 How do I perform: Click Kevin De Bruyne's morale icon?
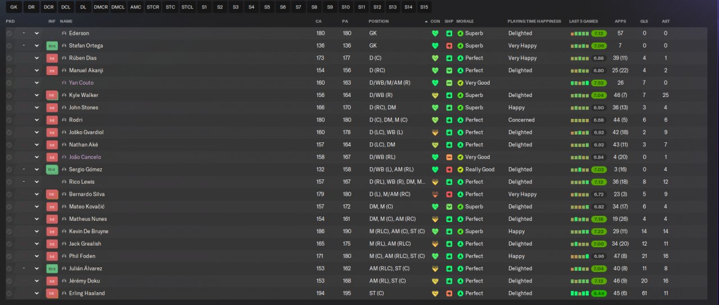pyautogui.click(x=460, y=232)
